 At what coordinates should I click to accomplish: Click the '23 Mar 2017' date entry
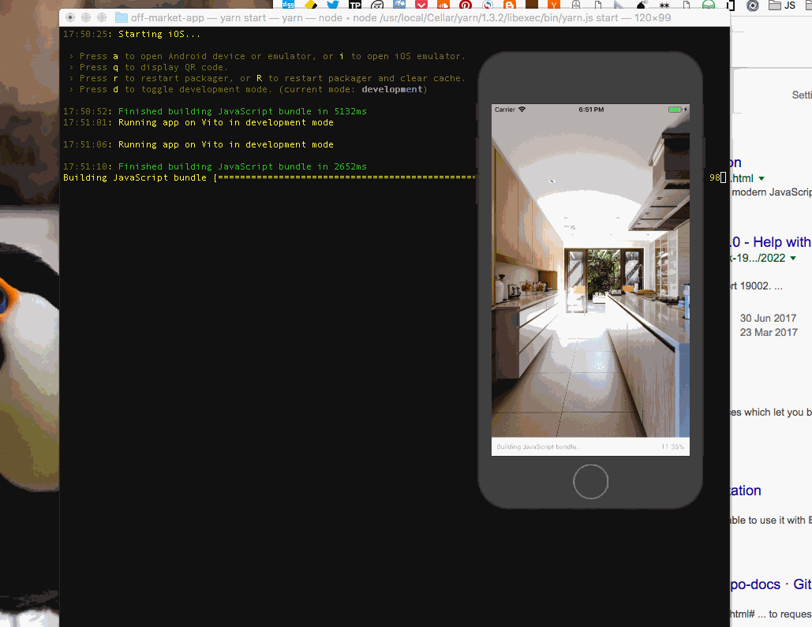tap(769, 332)
